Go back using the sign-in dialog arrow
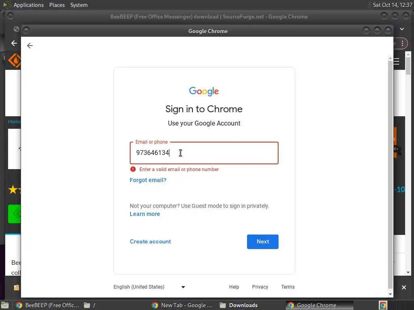414x310 pixels. (30, 46)
